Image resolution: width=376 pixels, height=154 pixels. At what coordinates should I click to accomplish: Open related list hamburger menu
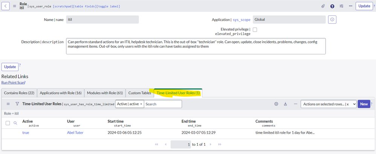pyautogui.click(x=8, y=104)
